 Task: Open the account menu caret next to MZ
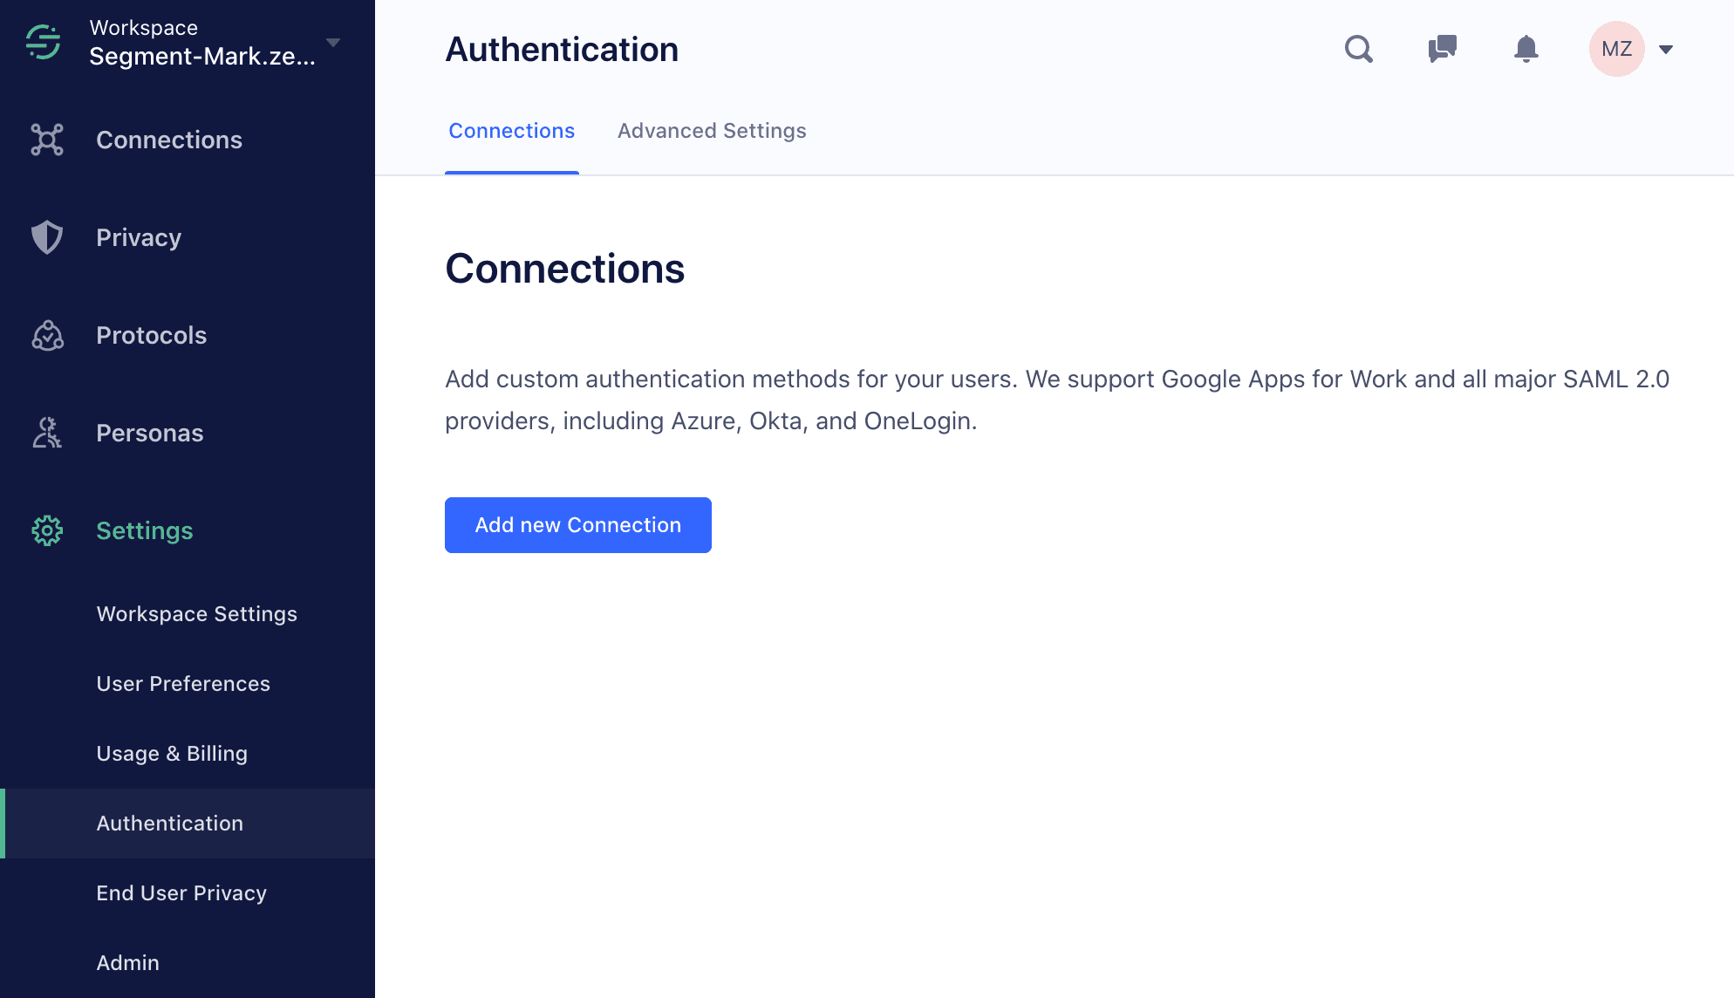(1667, 49)
